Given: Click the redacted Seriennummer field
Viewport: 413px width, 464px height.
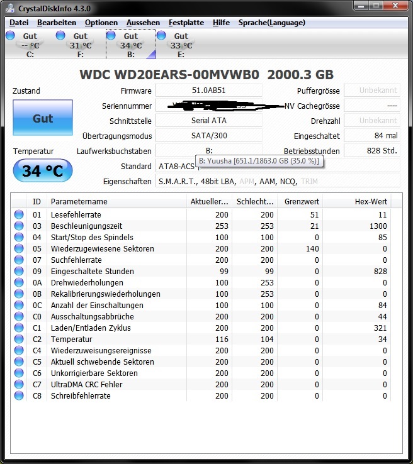Looking at the screenshot, I should click(x=209, y=106).
